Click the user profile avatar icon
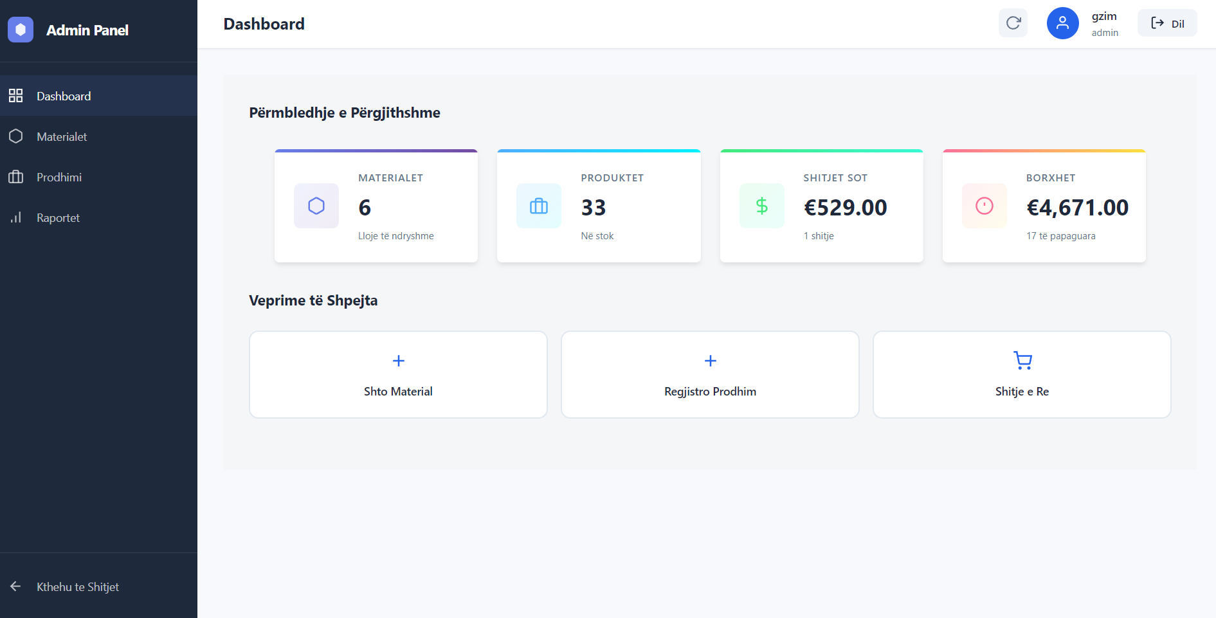The width and height of the screenshot is (1216, 618). (1062, 23)
